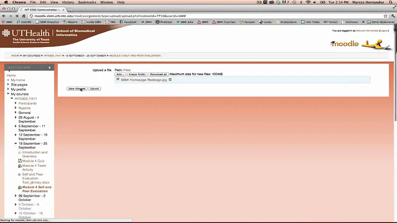The image size is (397, 223).
Task: Collapse the HIT5302_FA11 course node
Action: pyautogui.click(x=12, y=98)
